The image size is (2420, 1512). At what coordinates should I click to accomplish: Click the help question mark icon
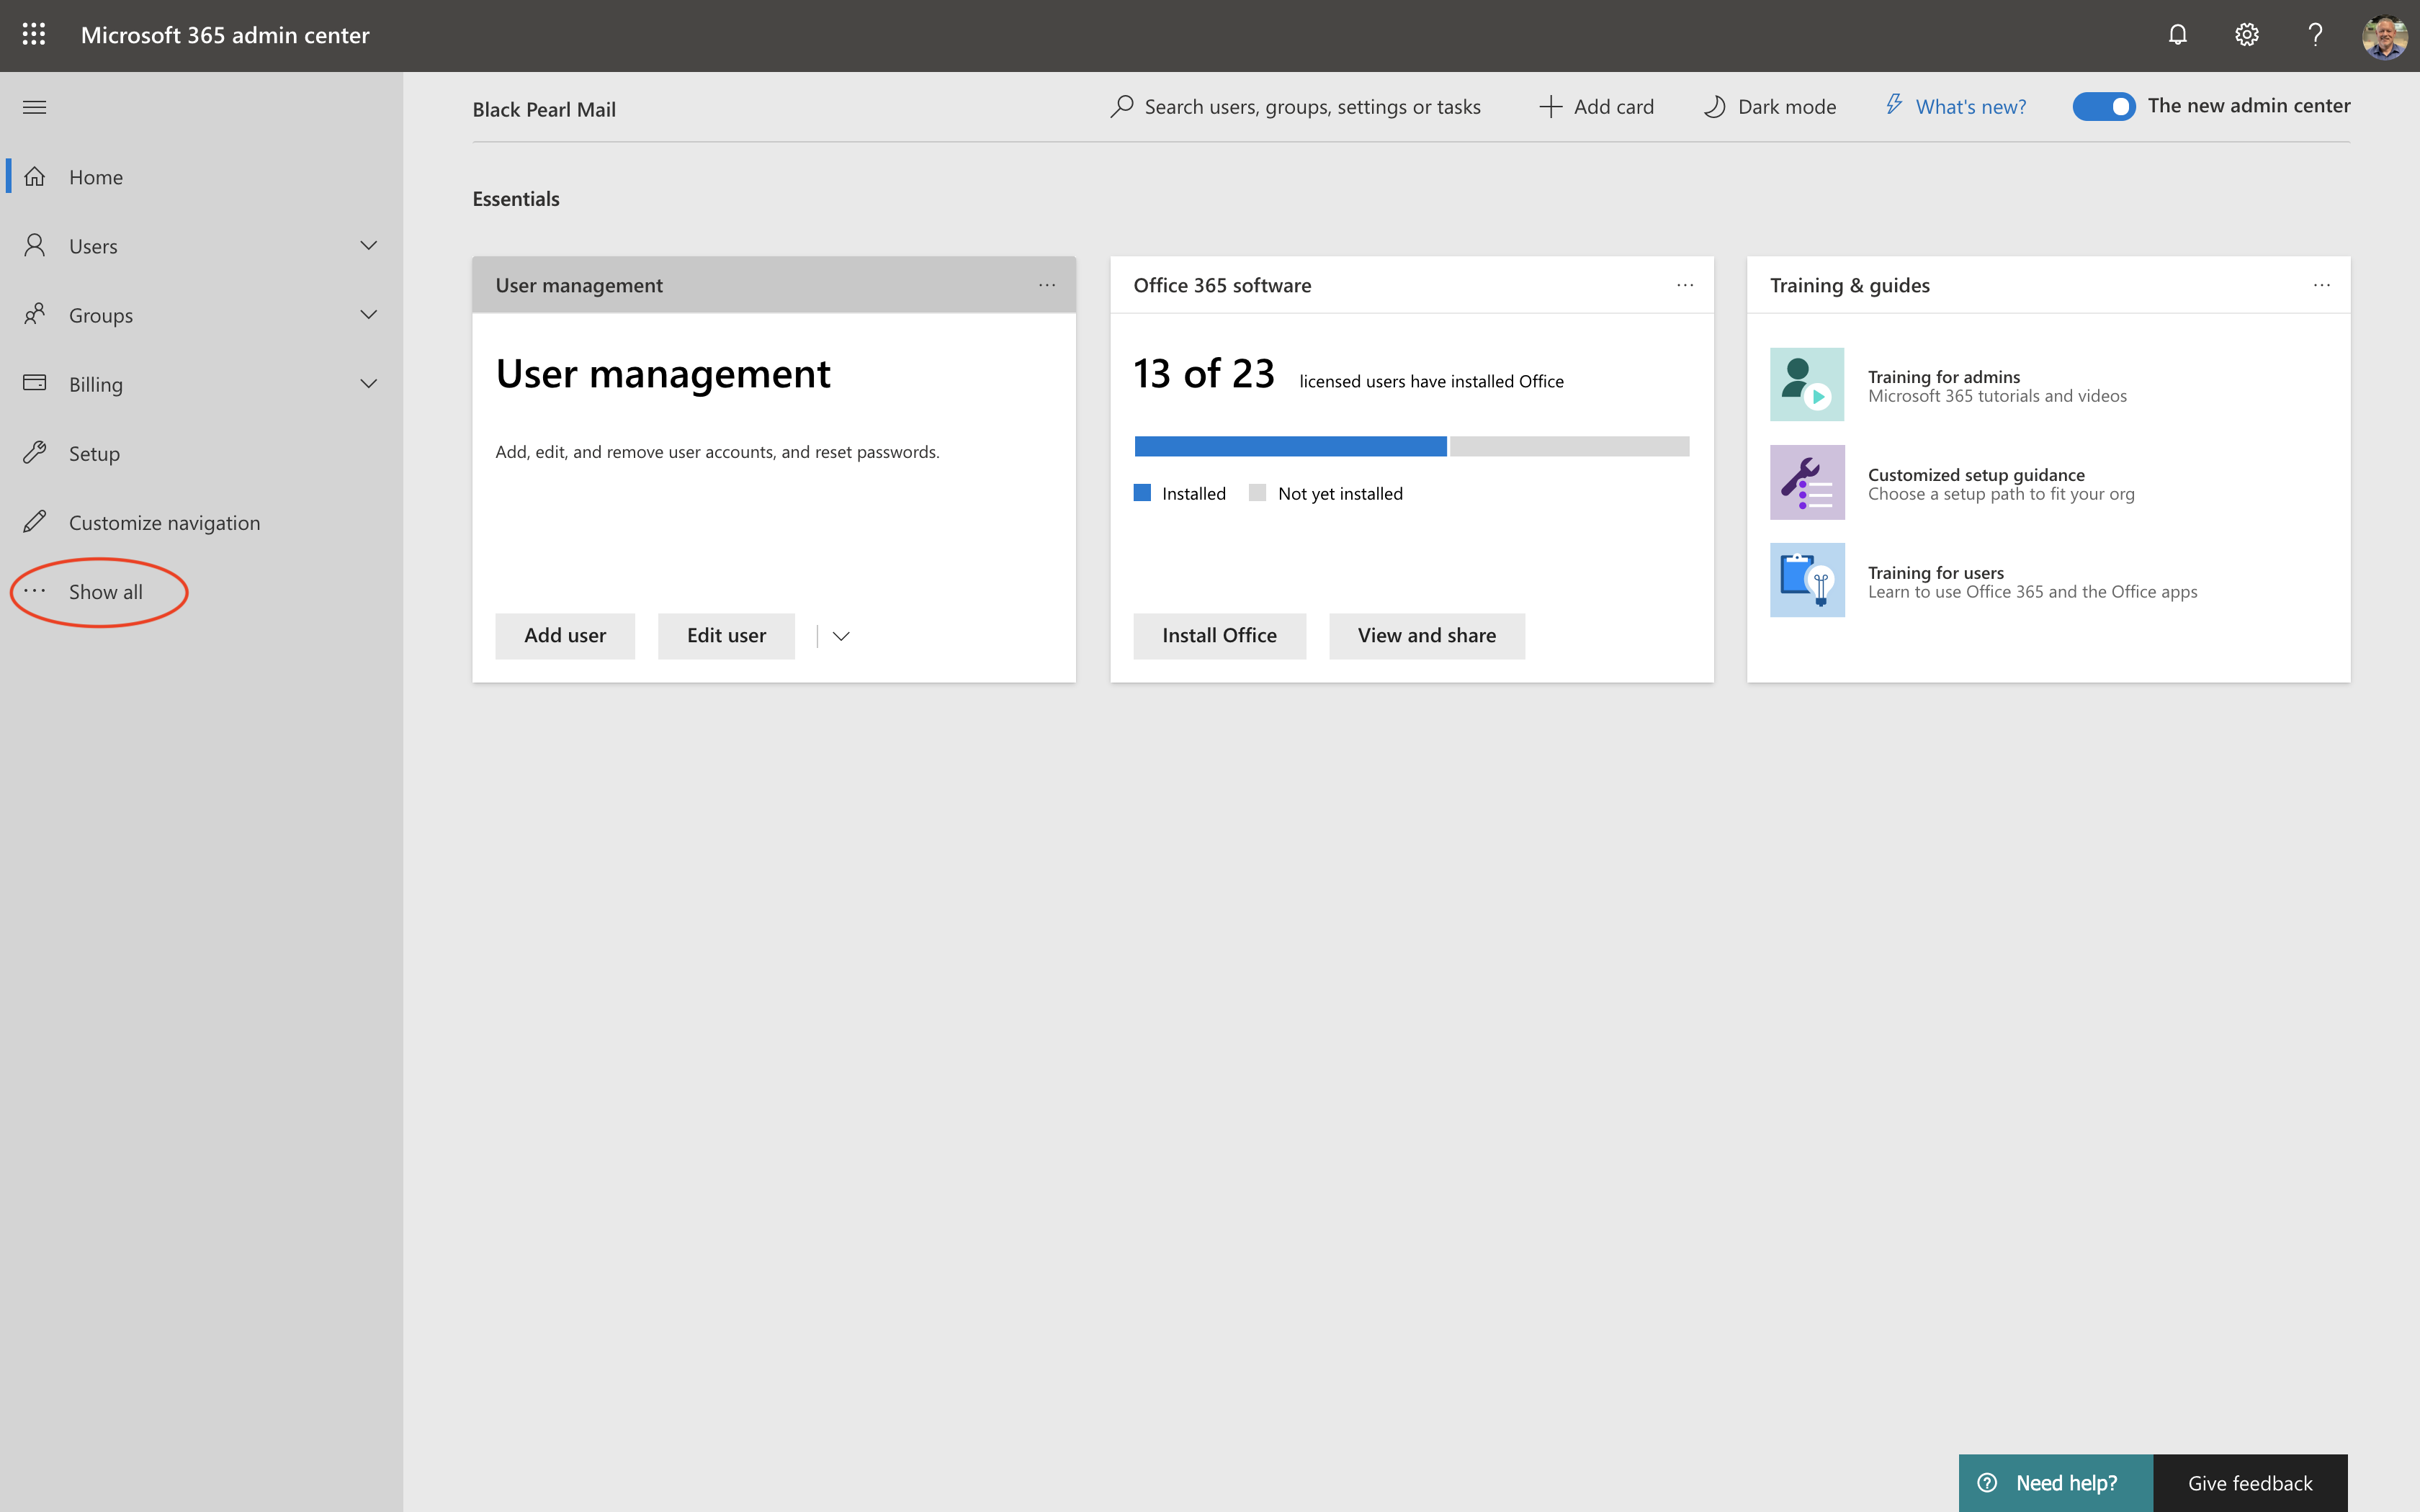[x=2315, y=35]
